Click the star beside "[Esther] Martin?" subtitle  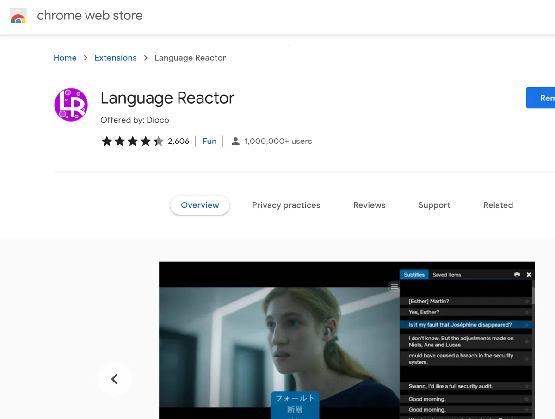[526, 302]
